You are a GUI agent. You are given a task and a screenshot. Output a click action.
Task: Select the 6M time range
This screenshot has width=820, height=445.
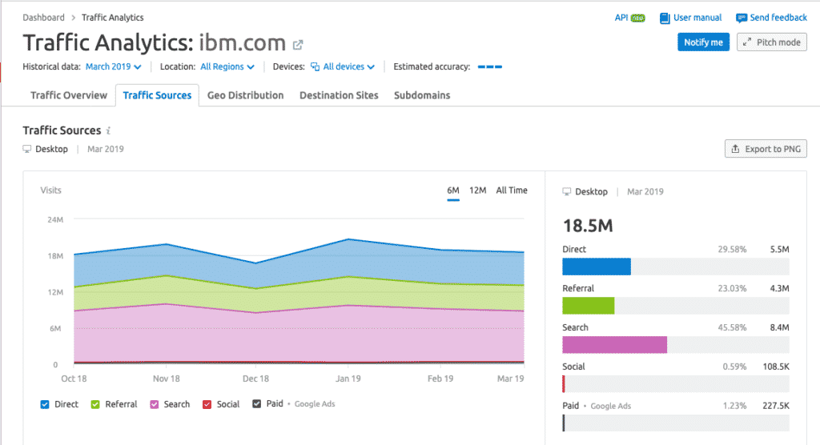click(x=453, y=190)
